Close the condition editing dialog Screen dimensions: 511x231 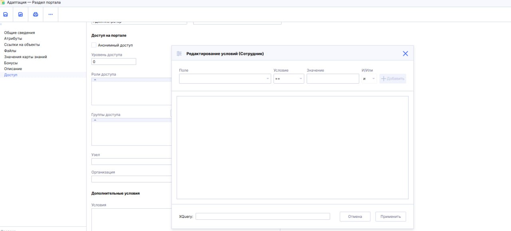405,53
